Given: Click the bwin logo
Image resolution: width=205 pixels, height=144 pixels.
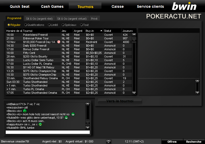Looking at the screenshot, I should click(184, 6).
